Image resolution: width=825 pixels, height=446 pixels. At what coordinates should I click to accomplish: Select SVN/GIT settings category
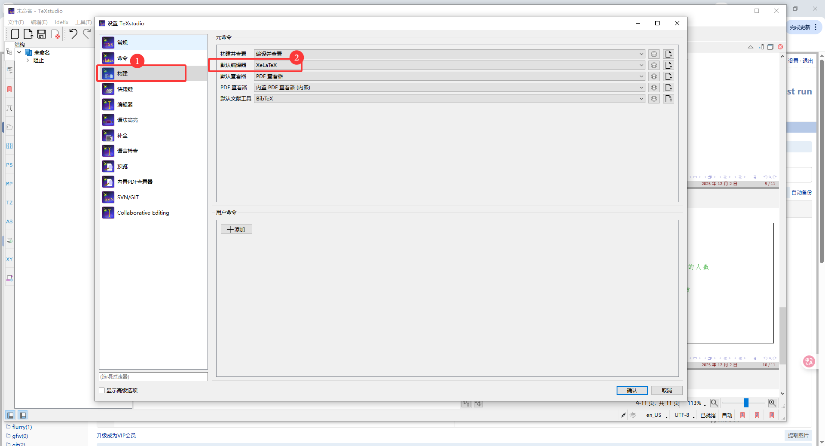coord(153,197)
